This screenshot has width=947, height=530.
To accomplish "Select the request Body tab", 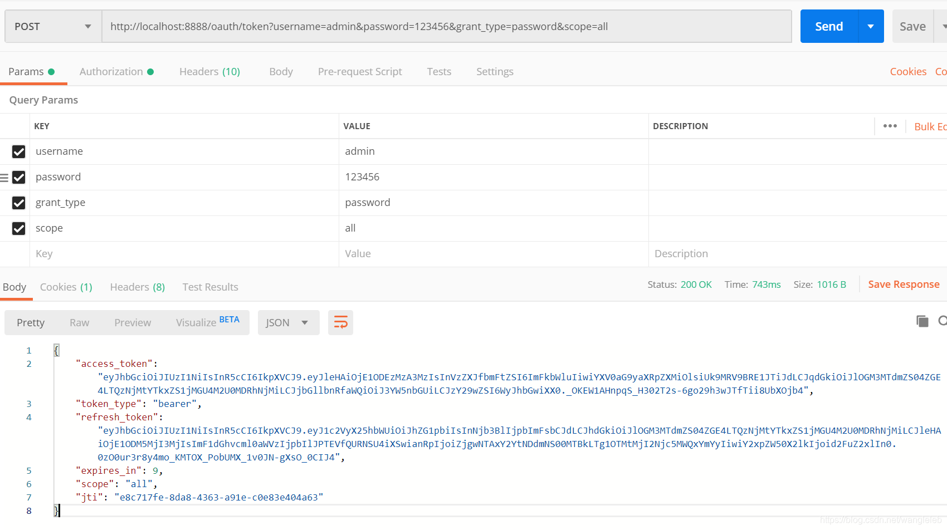I will pos(281,71).
